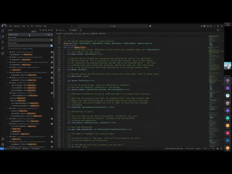Toggle the replace field chevron
This screenshot has width=232, height=174.
7,34
